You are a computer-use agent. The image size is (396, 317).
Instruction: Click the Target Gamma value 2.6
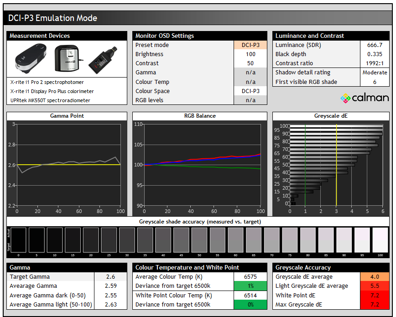110,277
